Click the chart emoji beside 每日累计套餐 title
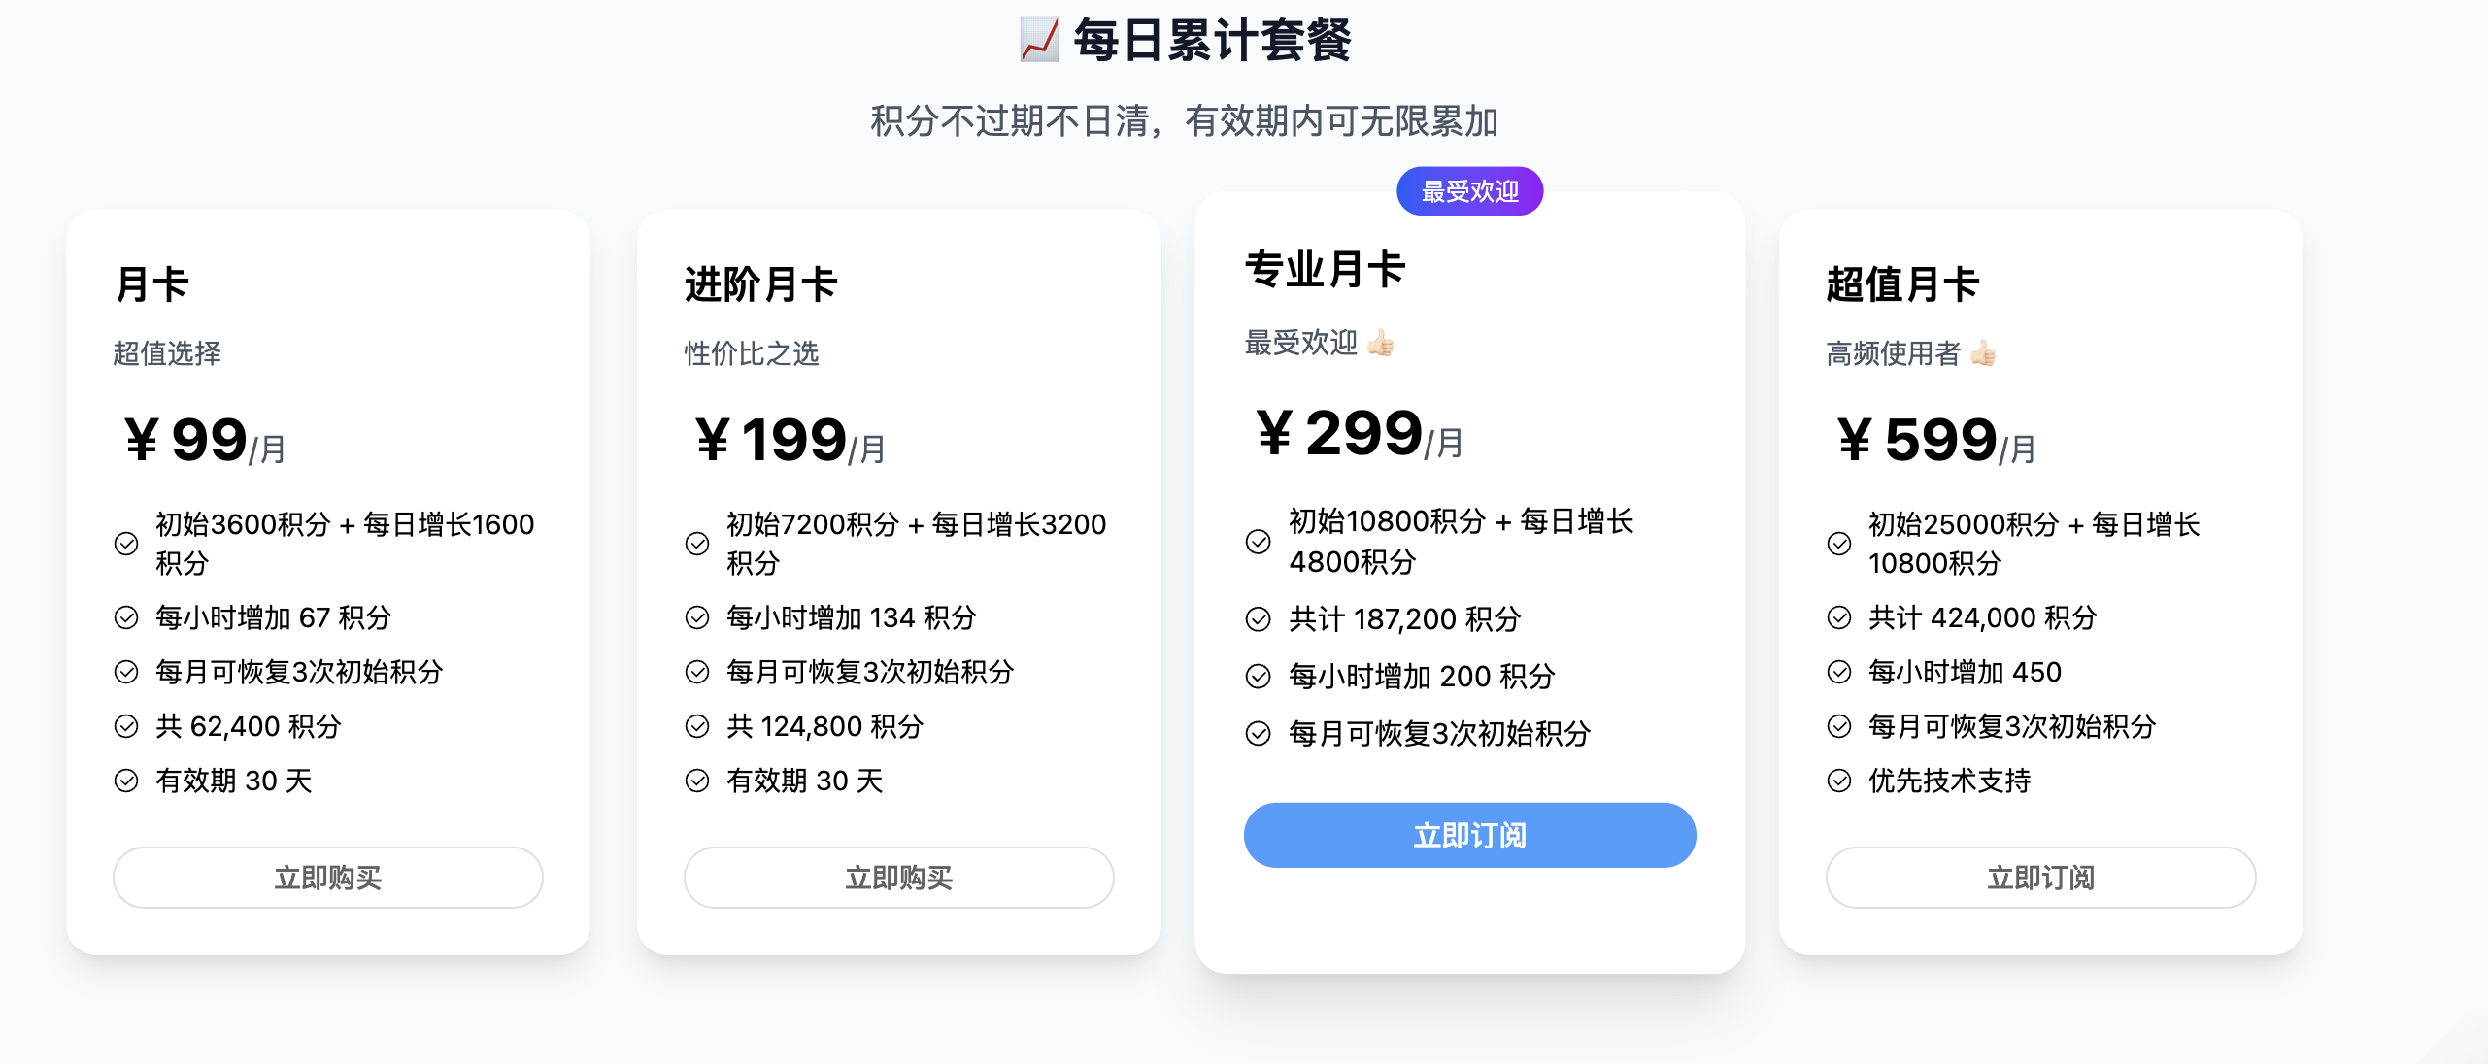Image resolution: width=2488 pixels, height=1064 pixels. click(x=1039, y=41)
